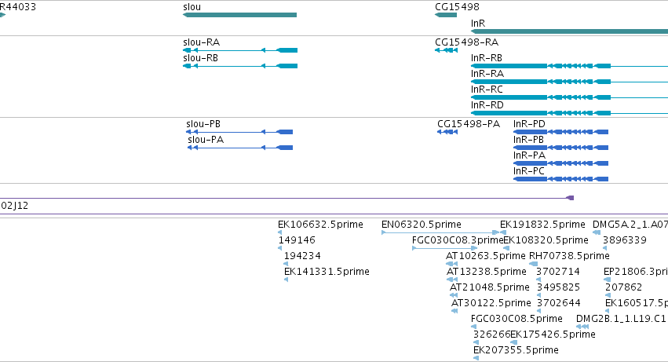Select the InR-PC protein feature
668x362 pixels.
(560, 179)
